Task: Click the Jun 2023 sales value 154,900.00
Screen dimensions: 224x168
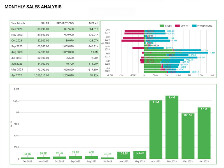Action: tap(41, 64)
